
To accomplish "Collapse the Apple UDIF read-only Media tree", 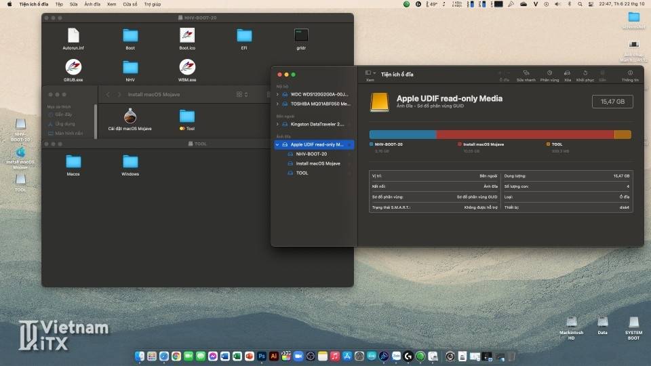I will [x=277, y=144].
